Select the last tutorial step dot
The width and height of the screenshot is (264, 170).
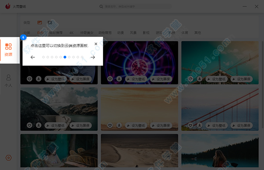click(x=82, y=57)
